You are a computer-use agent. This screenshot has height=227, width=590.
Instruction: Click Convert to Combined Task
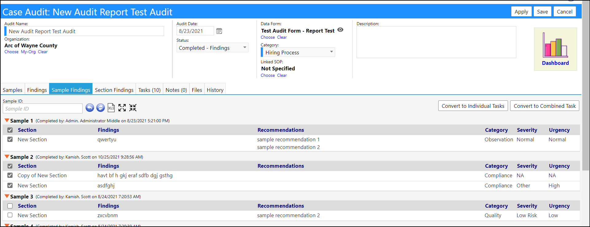(x=545, y=106)
